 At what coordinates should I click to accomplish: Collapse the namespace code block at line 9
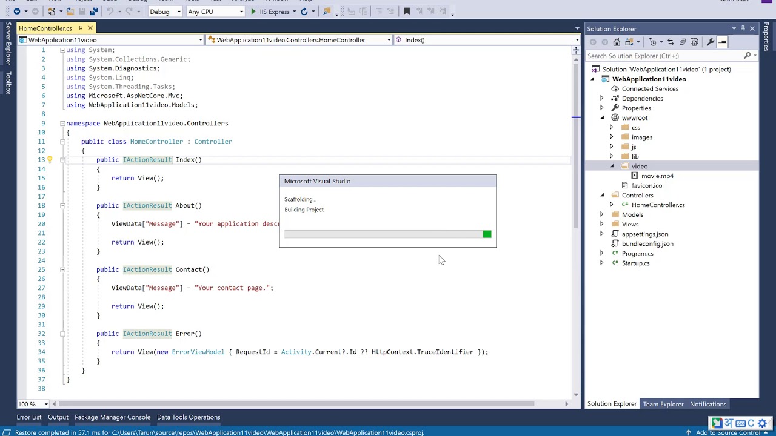click(62, 124)
